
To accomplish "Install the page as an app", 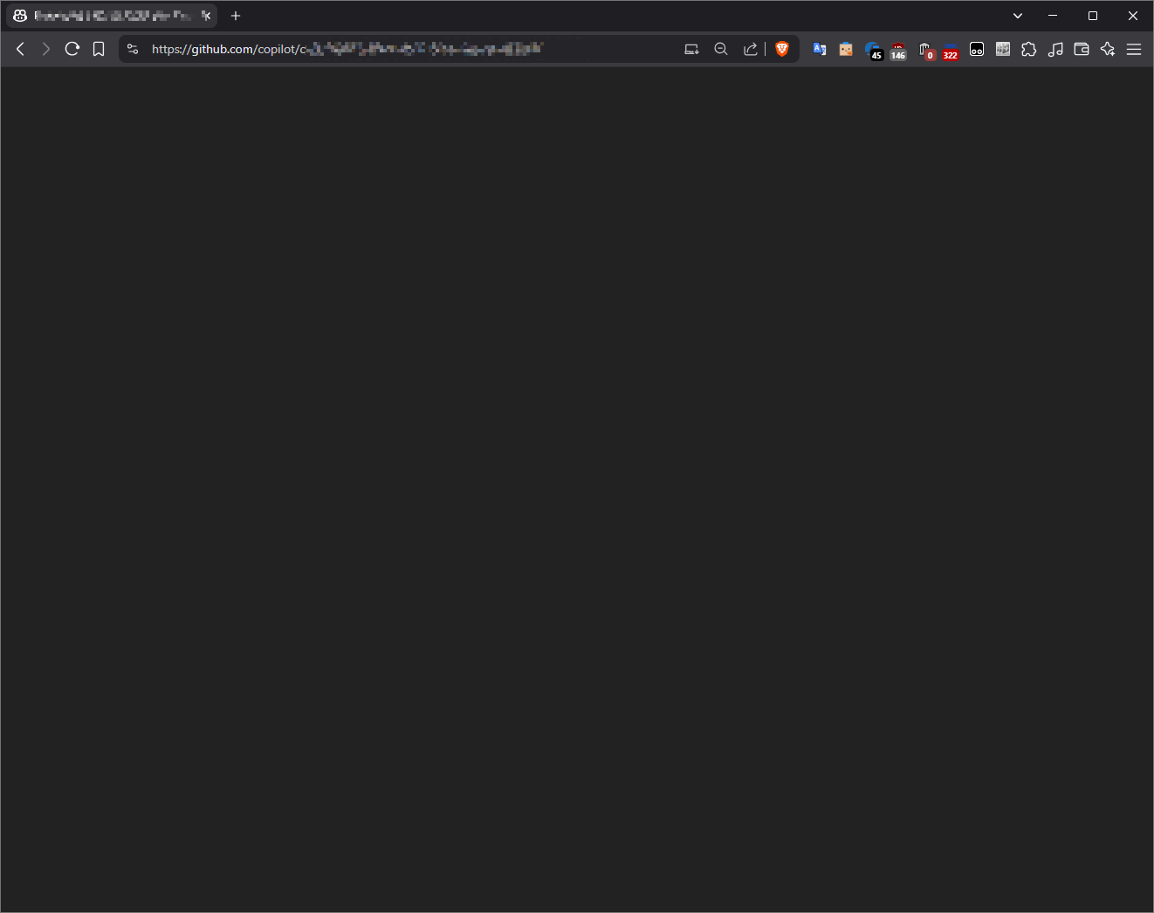I will coord(691,49).
